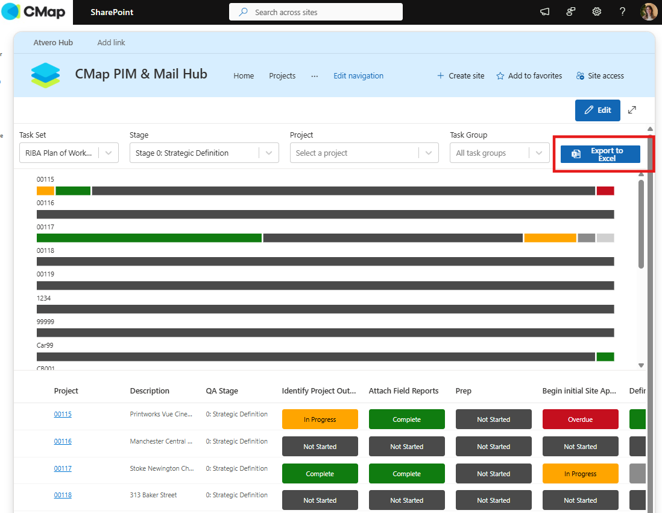This screenshot has height=513, width=662.
Task: Open the share connections icon in header
Action: point(571,12)
